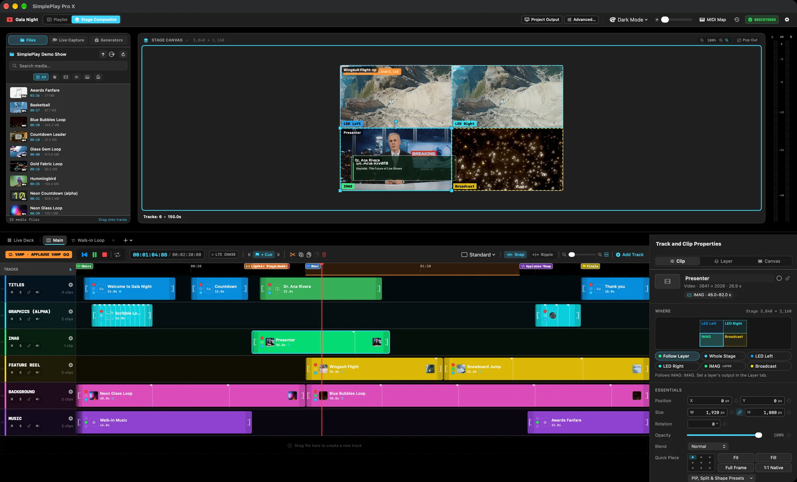797x482 pixels.
Task: Select the Broadcast output option
Action: tap(769, 366)
